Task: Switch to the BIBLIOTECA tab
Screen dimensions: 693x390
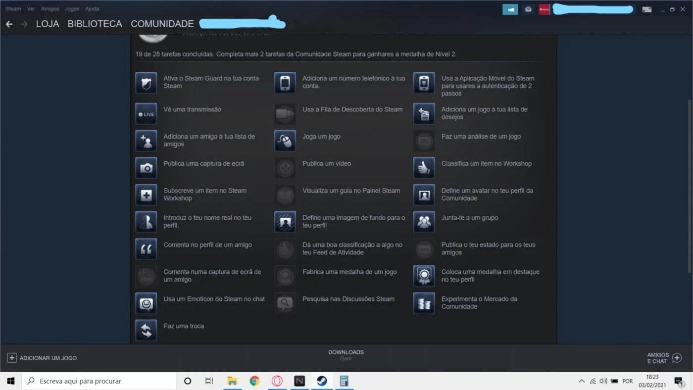Action: coord(95,24)
